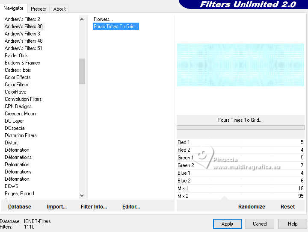Cancel the dialog

click(260, 224)
